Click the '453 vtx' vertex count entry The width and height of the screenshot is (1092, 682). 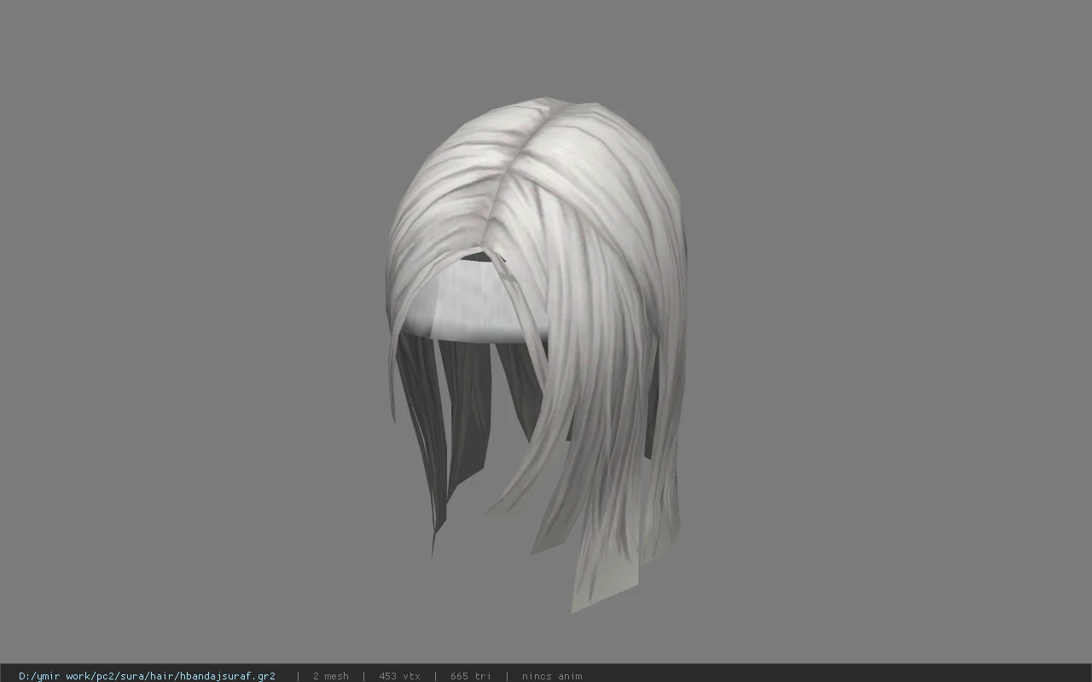click(399, 676)
